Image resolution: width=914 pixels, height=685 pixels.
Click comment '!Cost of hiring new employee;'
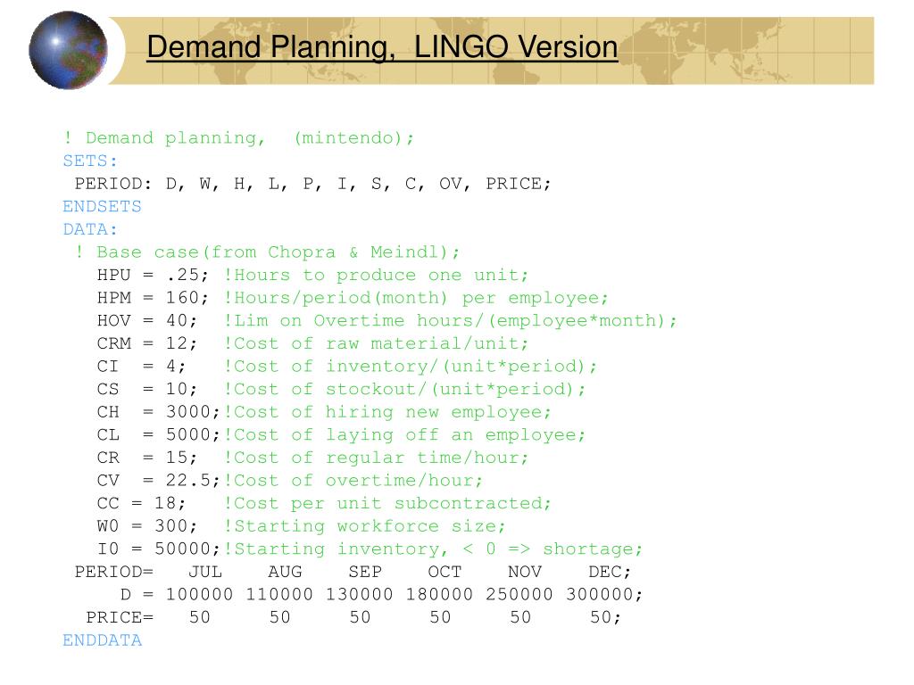pos(387,412)
